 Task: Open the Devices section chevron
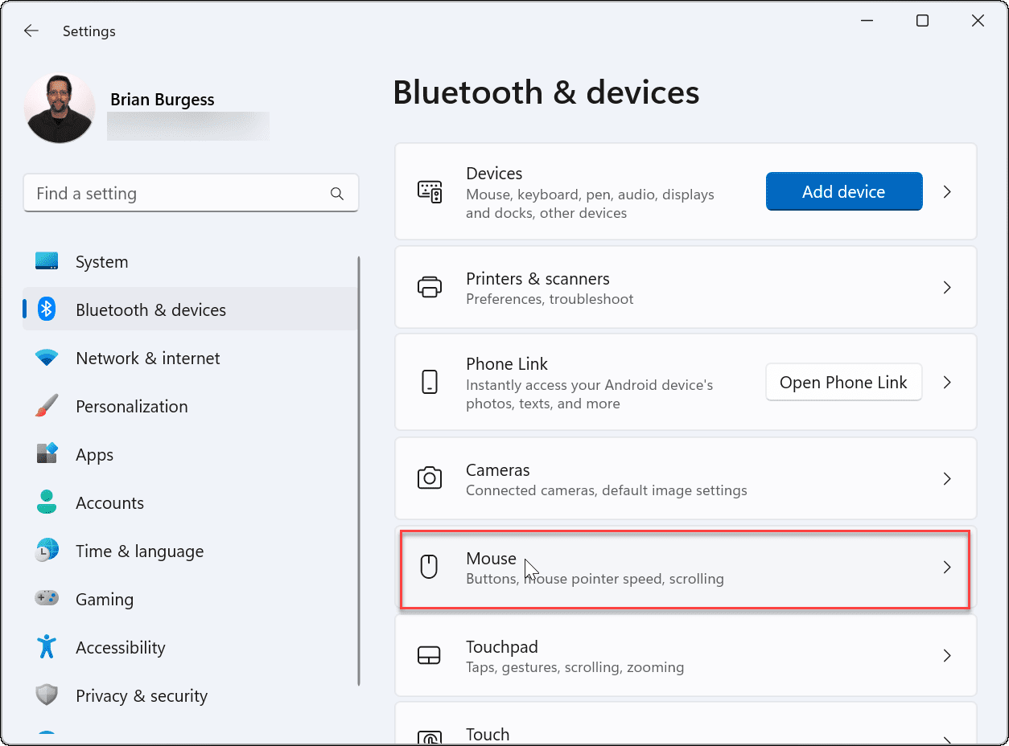point(947,191)
